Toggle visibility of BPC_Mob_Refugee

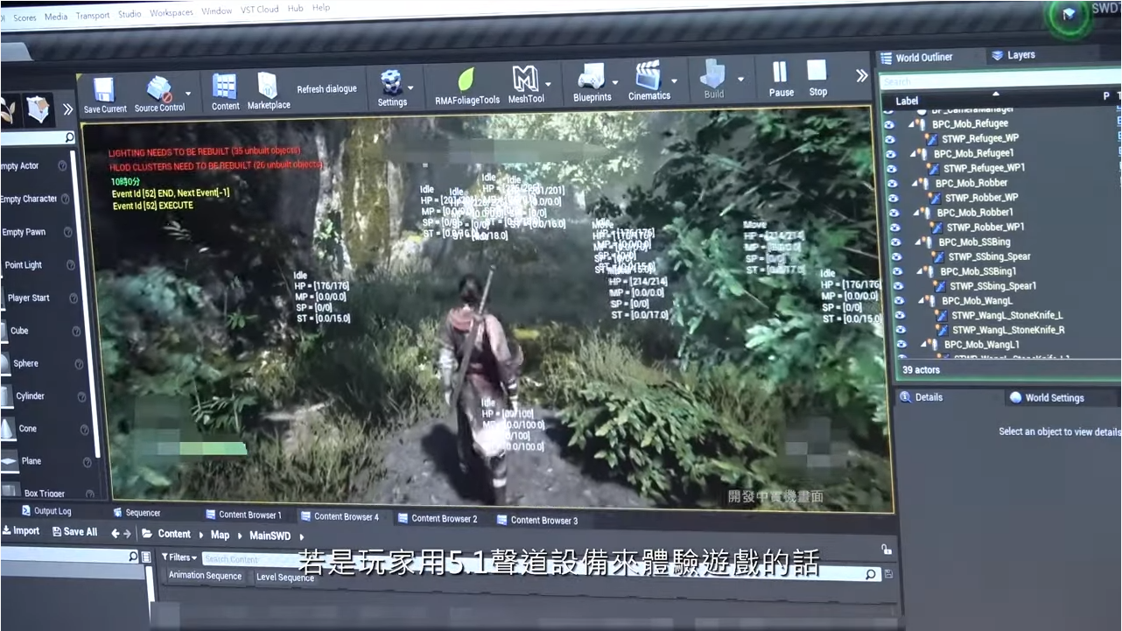[x=889, y=124]
